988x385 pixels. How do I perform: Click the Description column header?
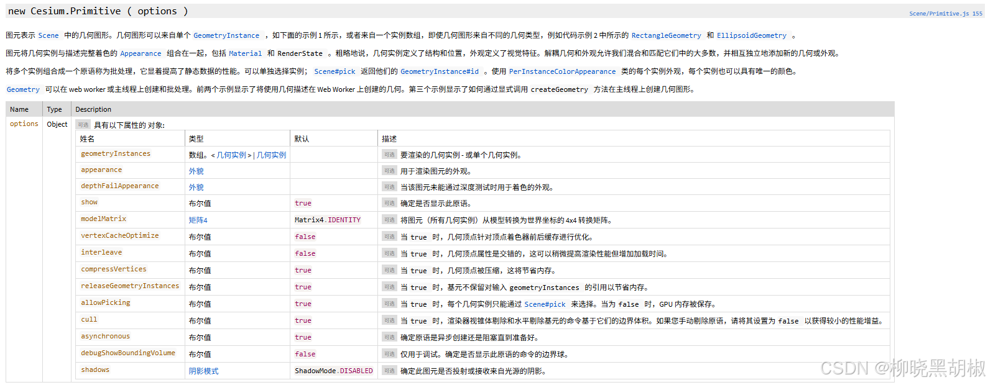93,109
